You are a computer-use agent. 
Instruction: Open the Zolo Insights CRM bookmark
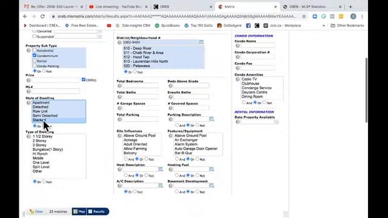(133, 25)
